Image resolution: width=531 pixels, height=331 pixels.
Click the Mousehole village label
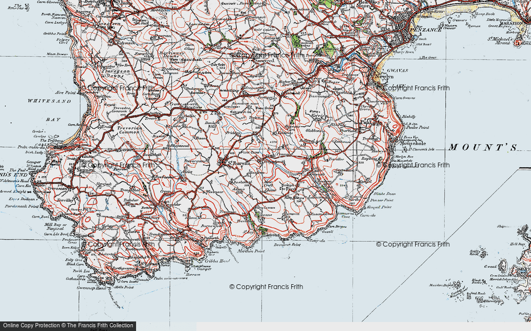point(412,143)
